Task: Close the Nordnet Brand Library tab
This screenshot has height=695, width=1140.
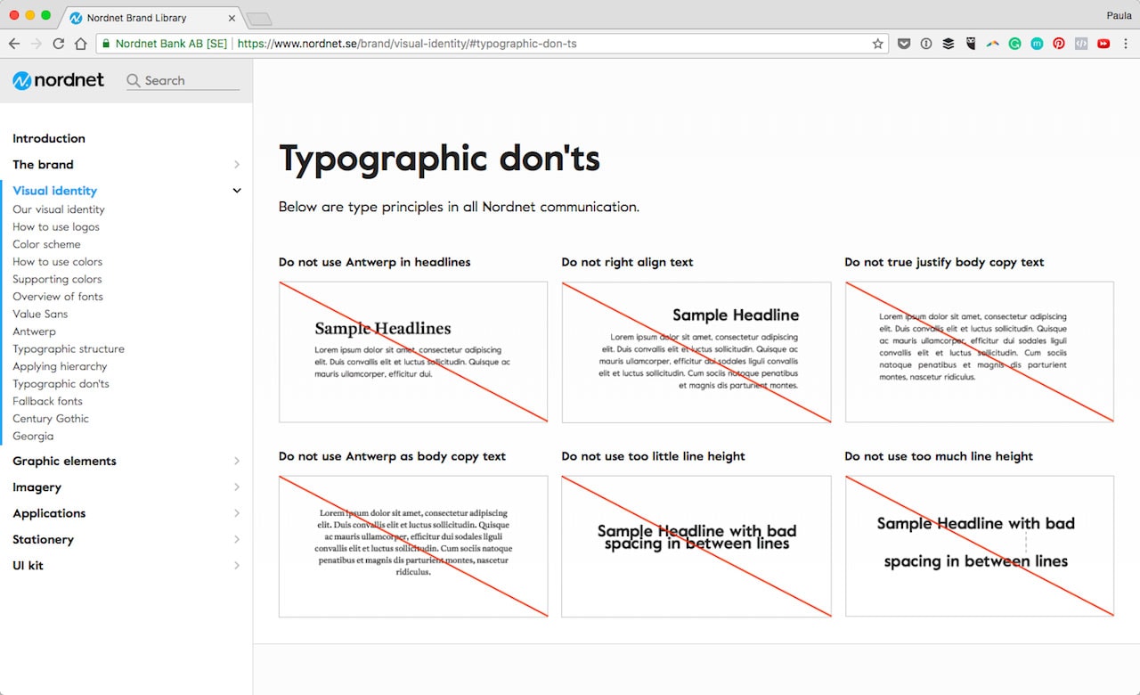Action: (x=232, y=18)
